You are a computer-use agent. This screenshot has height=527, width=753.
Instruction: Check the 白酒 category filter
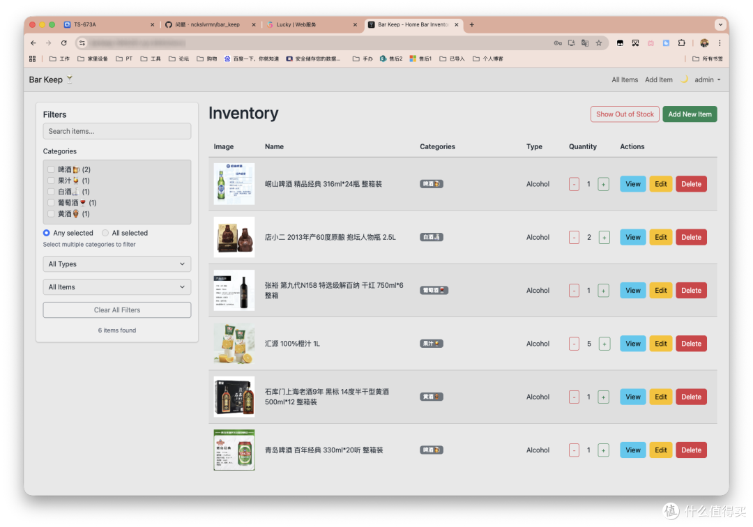(x=51, y=192)
